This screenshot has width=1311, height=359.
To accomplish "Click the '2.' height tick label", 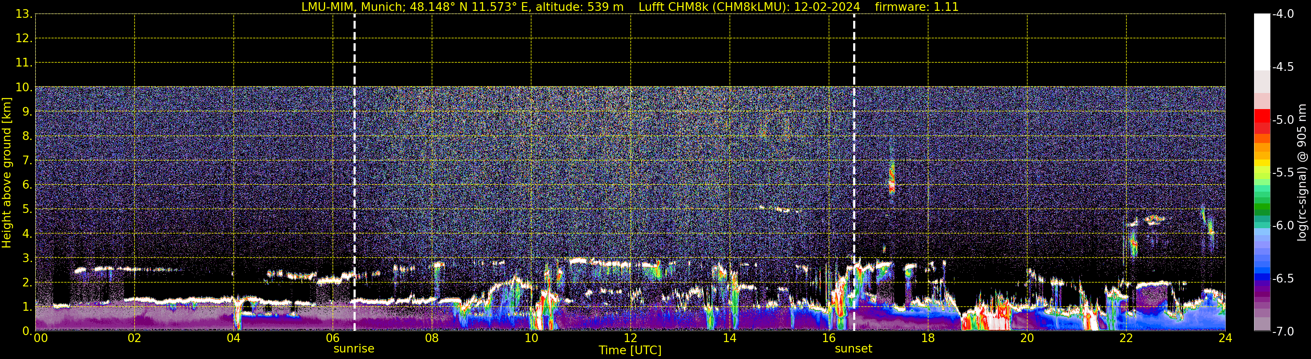I will pyautogui.click(x=27, y=283).
